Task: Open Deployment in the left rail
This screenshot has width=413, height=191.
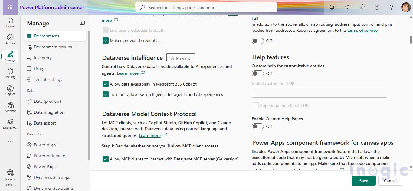Action: point(10,124)
